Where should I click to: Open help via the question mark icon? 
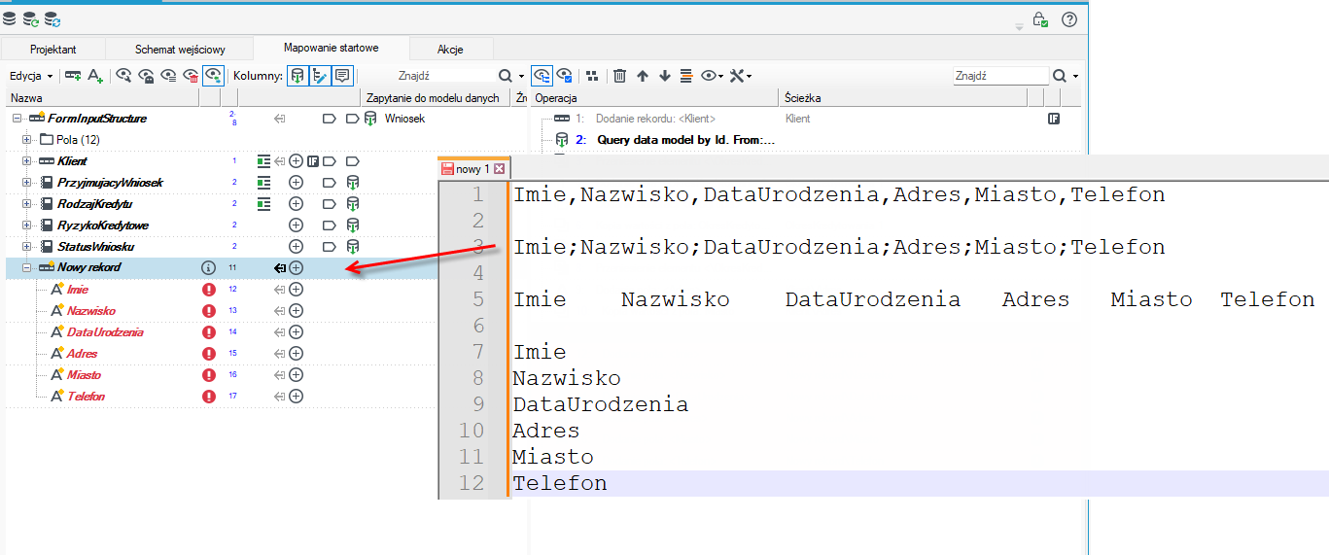(x=1069, y=18)
